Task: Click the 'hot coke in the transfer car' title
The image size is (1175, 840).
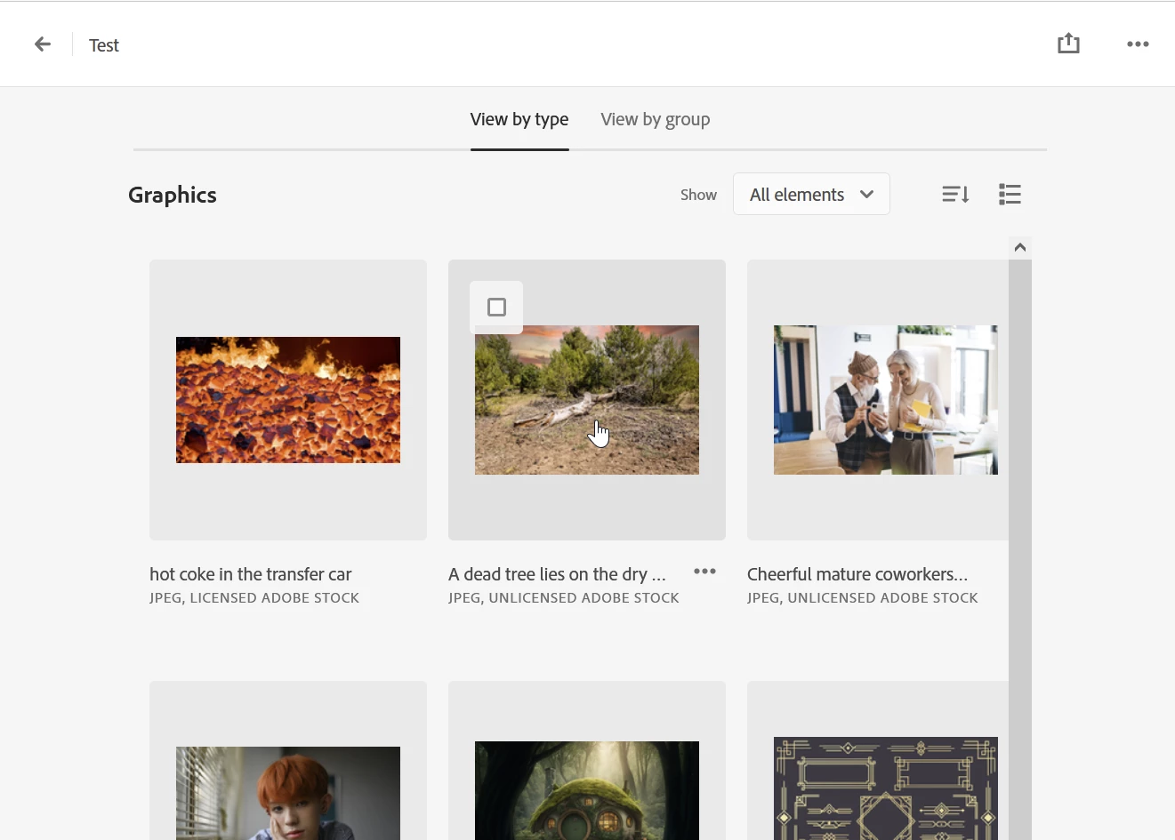Action: pos(251,574)
